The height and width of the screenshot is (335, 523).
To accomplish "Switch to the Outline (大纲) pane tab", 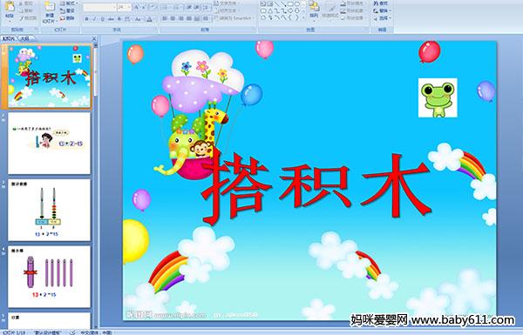I will pyautogui.click(x=25, y=38).
